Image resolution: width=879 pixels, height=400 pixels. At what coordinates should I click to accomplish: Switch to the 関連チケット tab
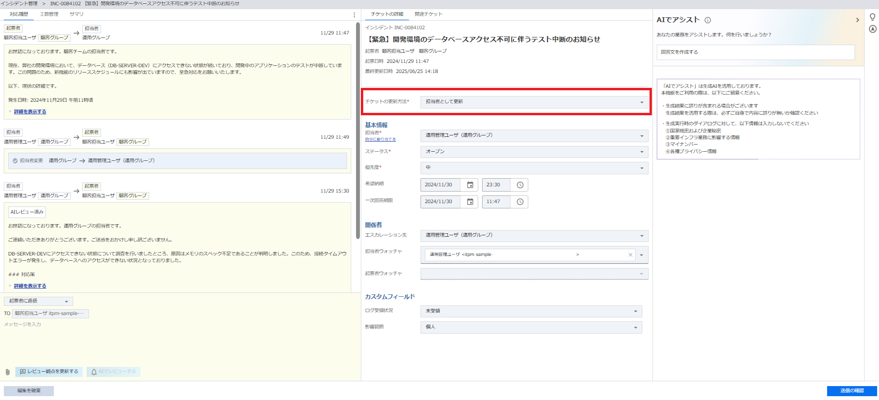(x=428, y=14)
